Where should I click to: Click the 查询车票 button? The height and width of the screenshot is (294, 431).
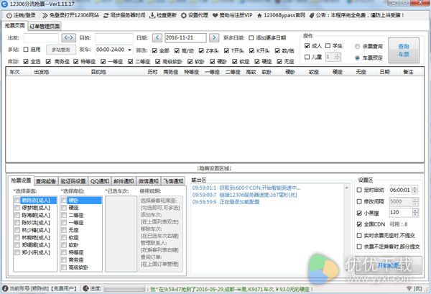(x=404, y=50)
